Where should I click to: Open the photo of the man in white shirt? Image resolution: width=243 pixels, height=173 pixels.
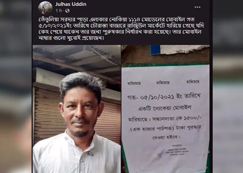tap(77, 109)
